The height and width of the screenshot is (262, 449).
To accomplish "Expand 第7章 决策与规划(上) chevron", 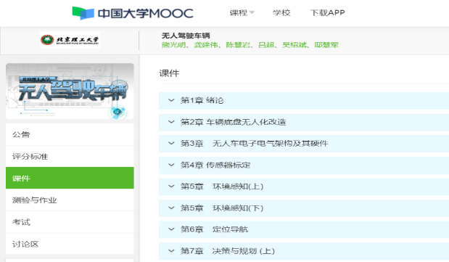I will coord(171,251).
